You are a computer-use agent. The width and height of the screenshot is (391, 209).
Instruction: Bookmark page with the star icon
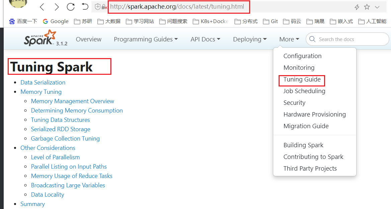(367, 7)
